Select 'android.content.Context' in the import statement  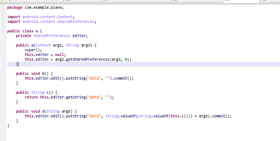pyautogui.click(x=48, y=17)
